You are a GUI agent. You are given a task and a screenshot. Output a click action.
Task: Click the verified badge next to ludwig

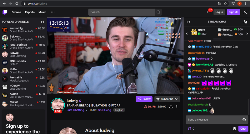[80, 101]
